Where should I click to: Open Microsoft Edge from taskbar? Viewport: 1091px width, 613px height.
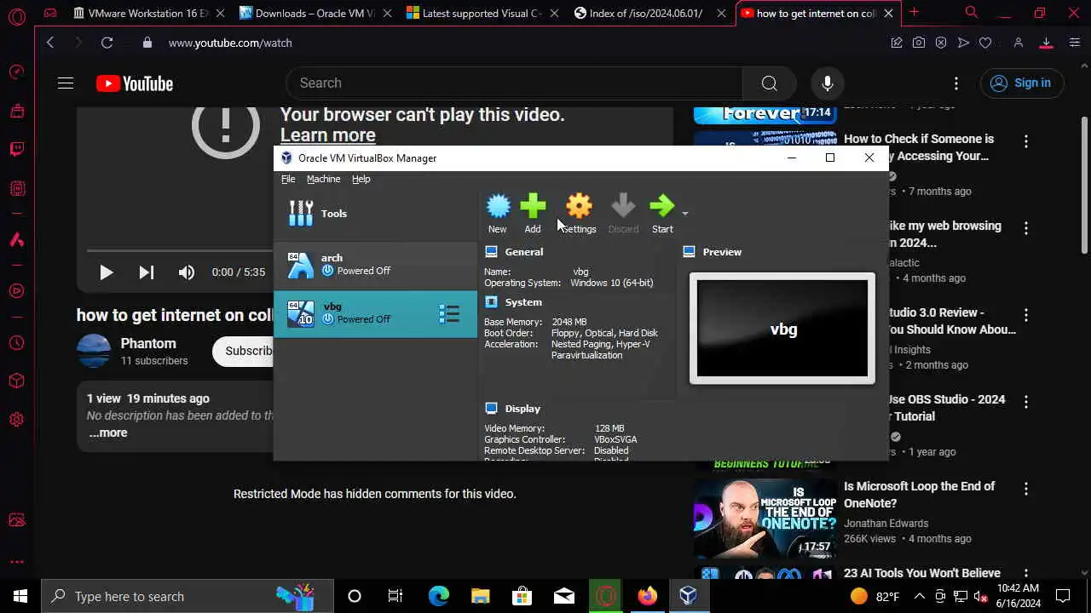[x=438, y=596]
